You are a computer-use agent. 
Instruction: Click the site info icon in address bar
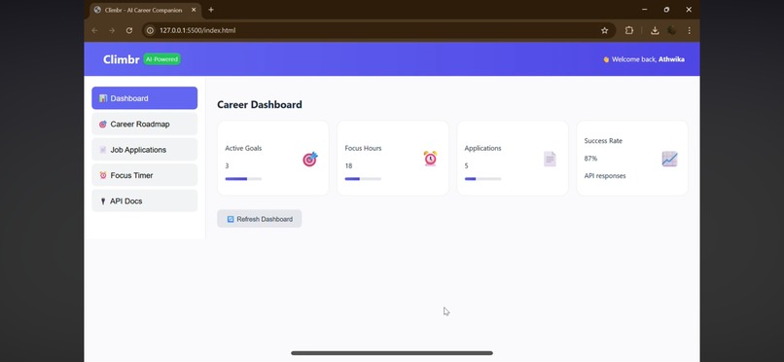point(150,30)
